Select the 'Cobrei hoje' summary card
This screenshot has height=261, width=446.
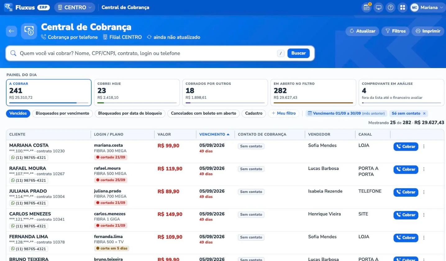coord(137,93)
